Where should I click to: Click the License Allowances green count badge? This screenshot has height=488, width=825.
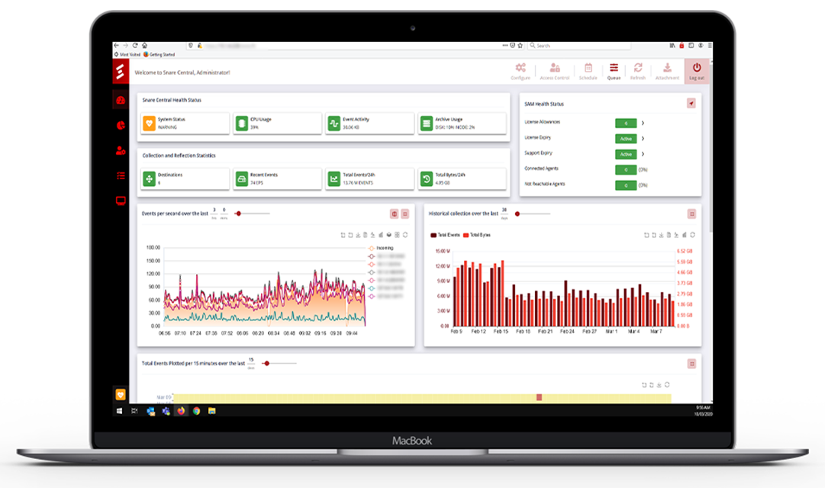point(626,123)
